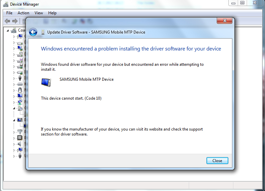Collapse the root computer node in the tree
The width and height of the screenshot is (265, 191).
point(8,31)
